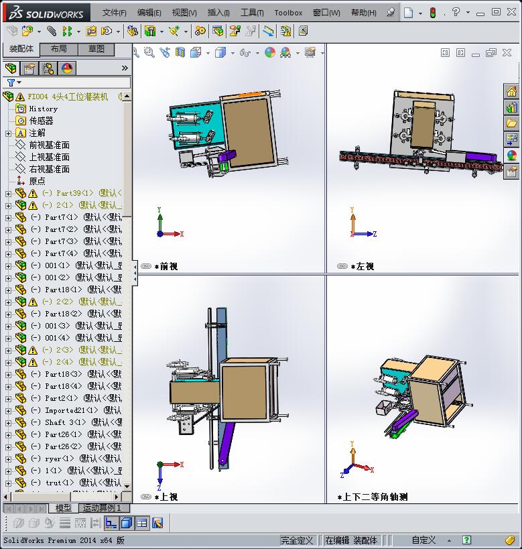This screenshot has width=522, height=549.
Task: Click the Linear Component Pattern icon
Action: pos(66,31)
